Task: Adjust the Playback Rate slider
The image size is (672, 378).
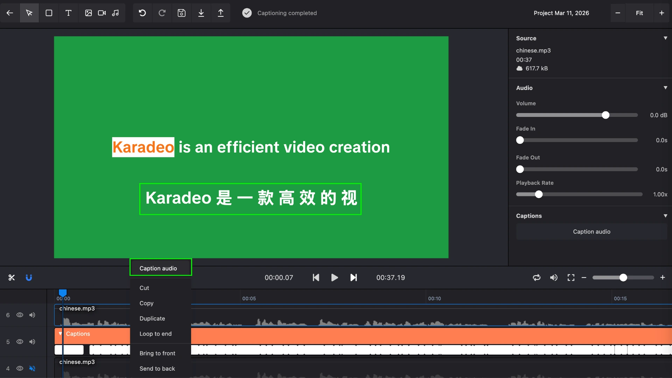Action: pos(539,194)
